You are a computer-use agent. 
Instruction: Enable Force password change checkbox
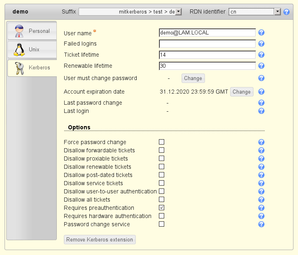pyautogui.click(x=162, y=142)
